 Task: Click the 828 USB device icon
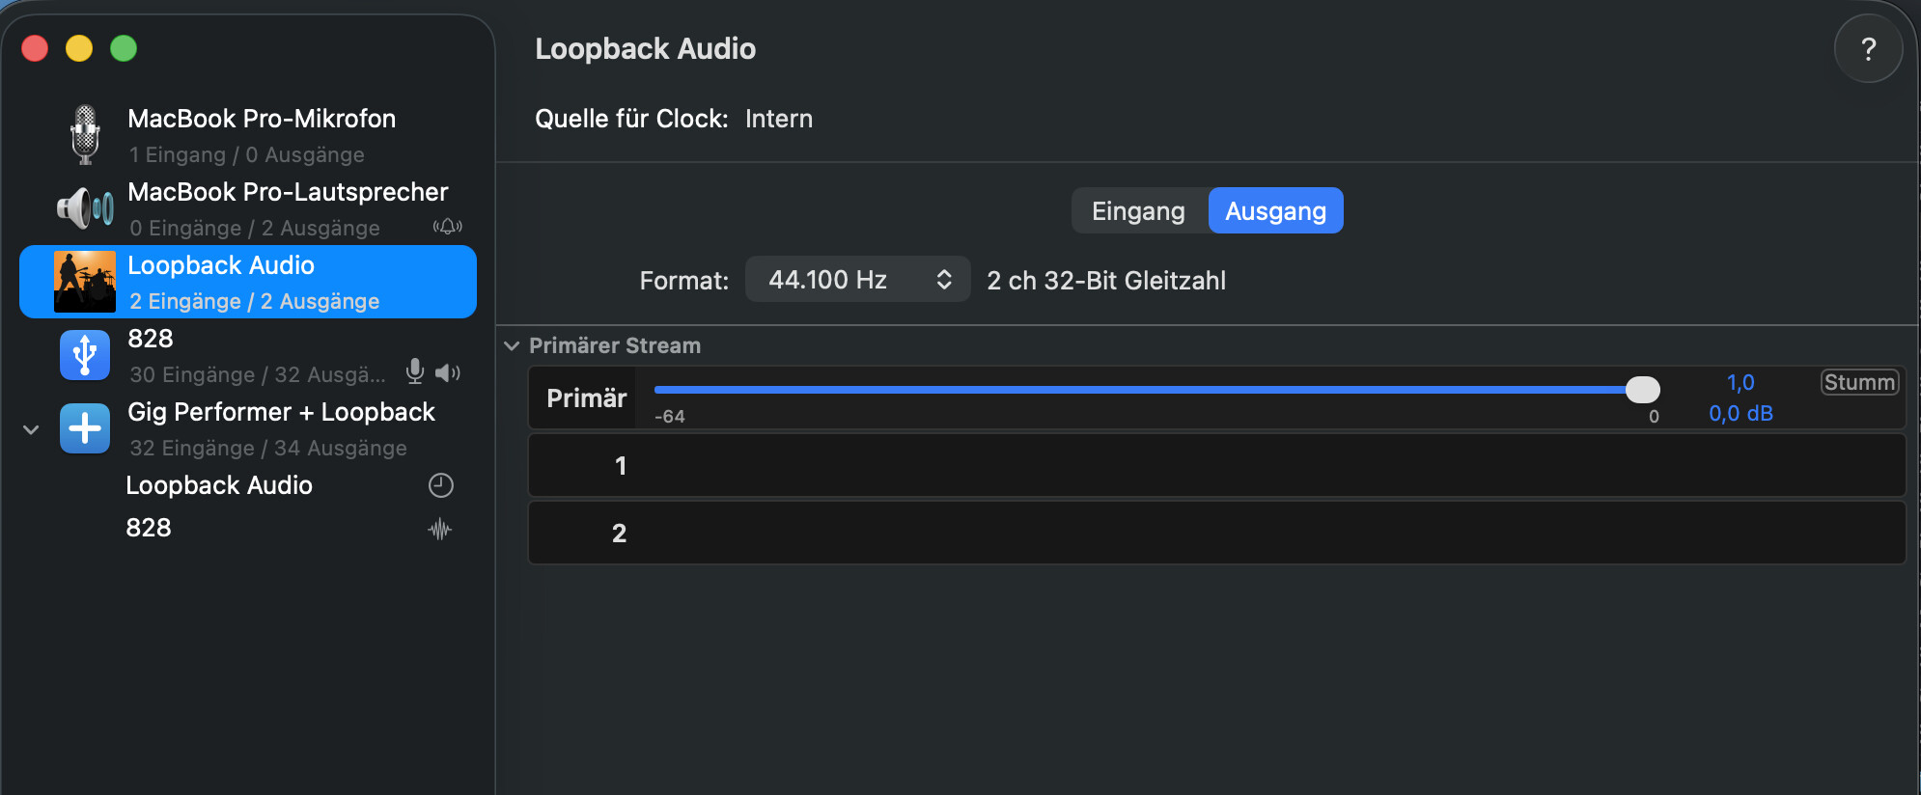tap(85, 355)
